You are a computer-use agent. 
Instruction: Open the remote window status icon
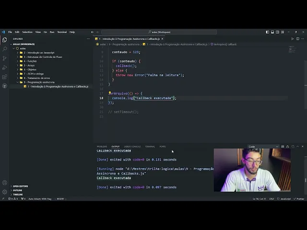click(x=3, y=199)
